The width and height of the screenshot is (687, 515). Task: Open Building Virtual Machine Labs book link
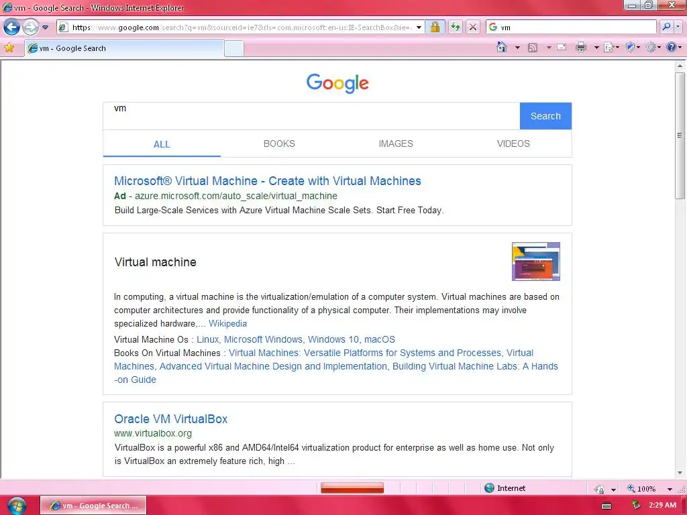coord(475,366)
